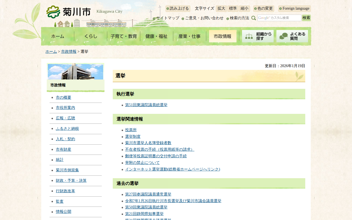Open 市政情報 navigation tab

pos(222,36)
